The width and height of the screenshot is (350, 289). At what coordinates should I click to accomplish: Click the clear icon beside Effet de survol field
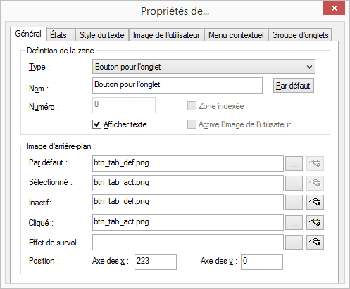pos(315,242)
